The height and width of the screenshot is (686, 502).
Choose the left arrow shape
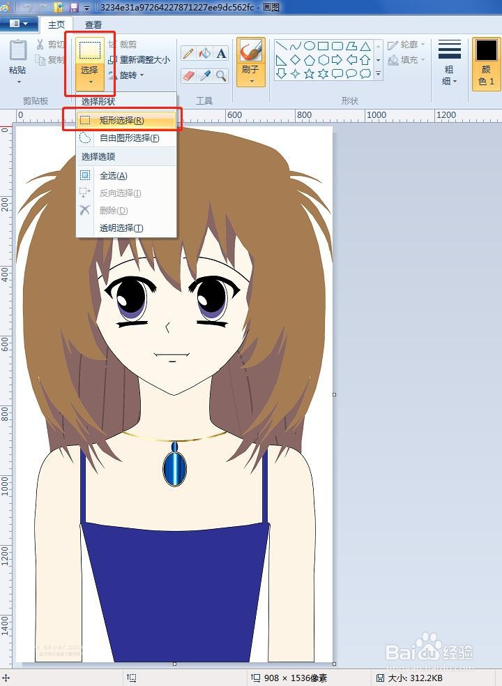351,59
